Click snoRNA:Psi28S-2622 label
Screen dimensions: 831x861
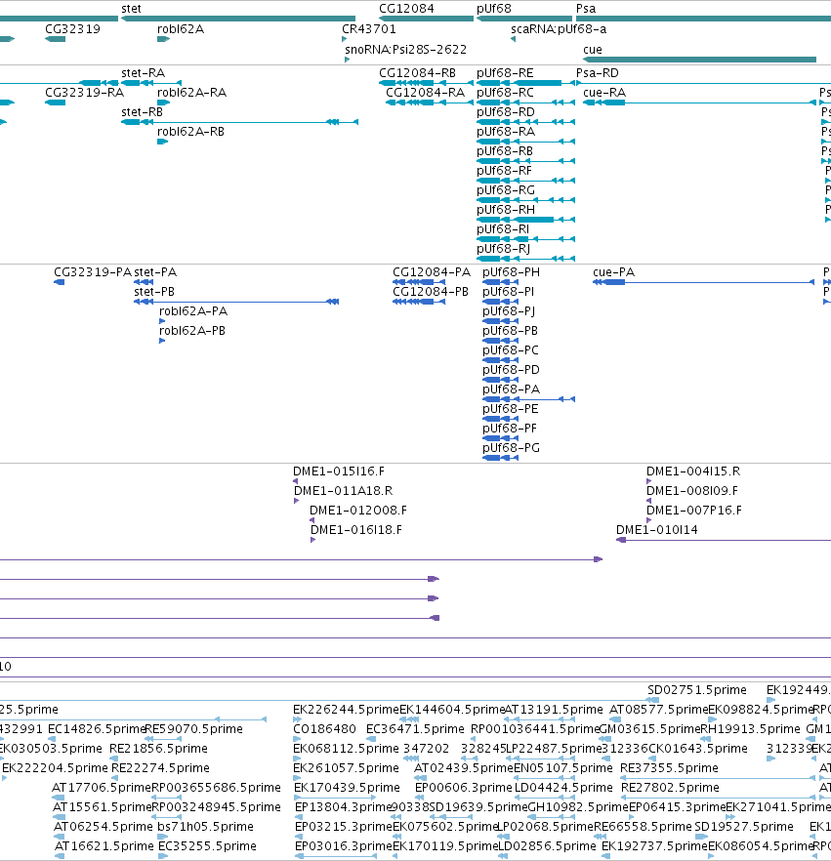pos(405,50)
